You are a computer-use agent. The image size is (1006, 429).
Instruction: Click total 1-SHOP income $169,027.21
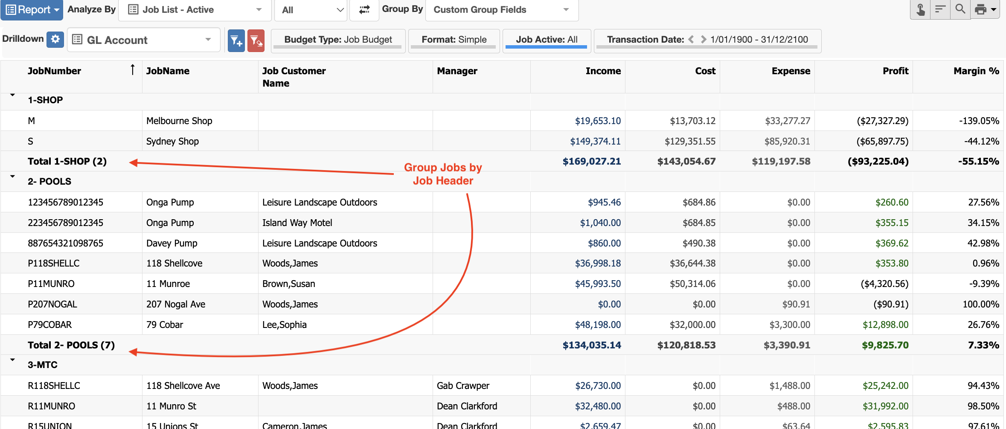tap(592, 161)
